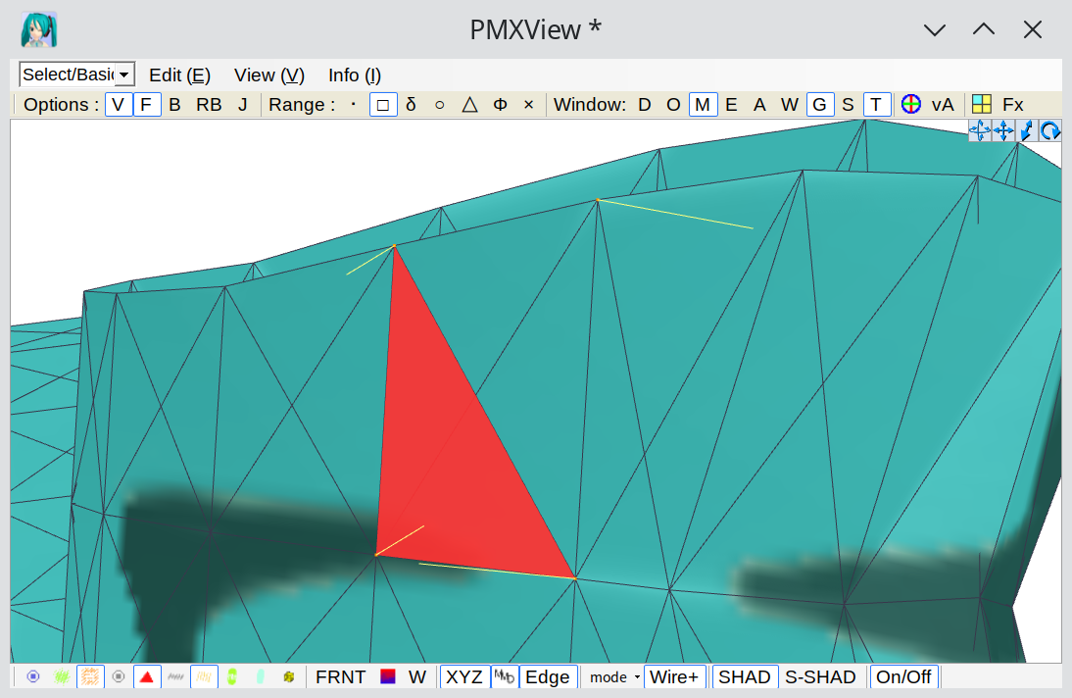Open the Edit (E) menu
The image size is (1072, 698).
pos(179,75)
